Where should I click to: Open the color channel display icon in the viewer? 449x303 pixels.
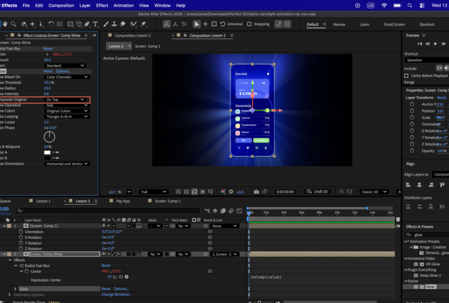223,191
